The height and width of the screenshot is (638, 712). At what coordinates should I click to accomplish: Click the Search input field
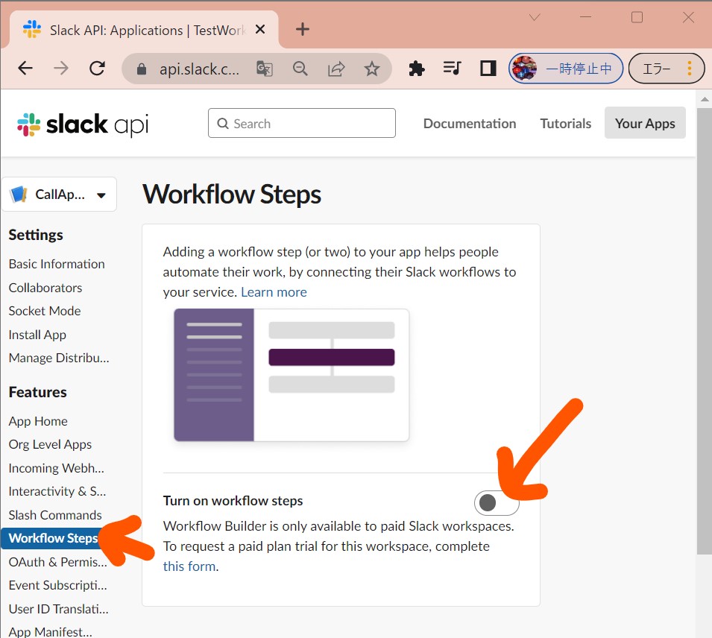[x=301, y=123]
